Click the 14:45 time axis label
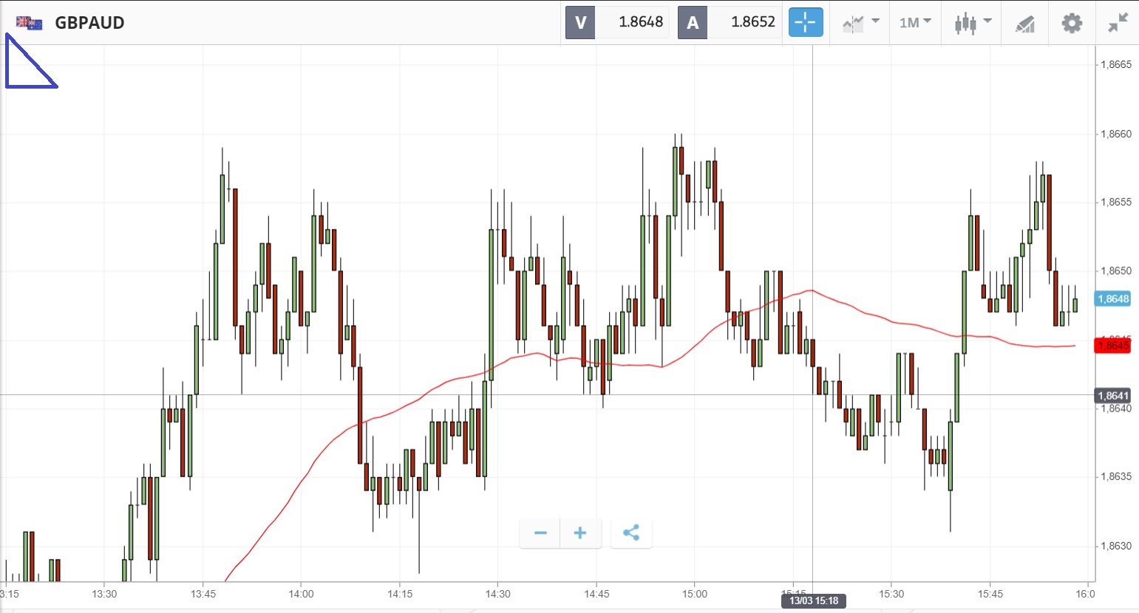The height and width of the screenshot is (613, 1139). (x=596, y=594)
